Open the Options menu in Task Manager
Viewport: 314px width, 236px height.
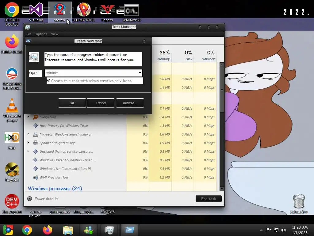[x=41, y=34]
